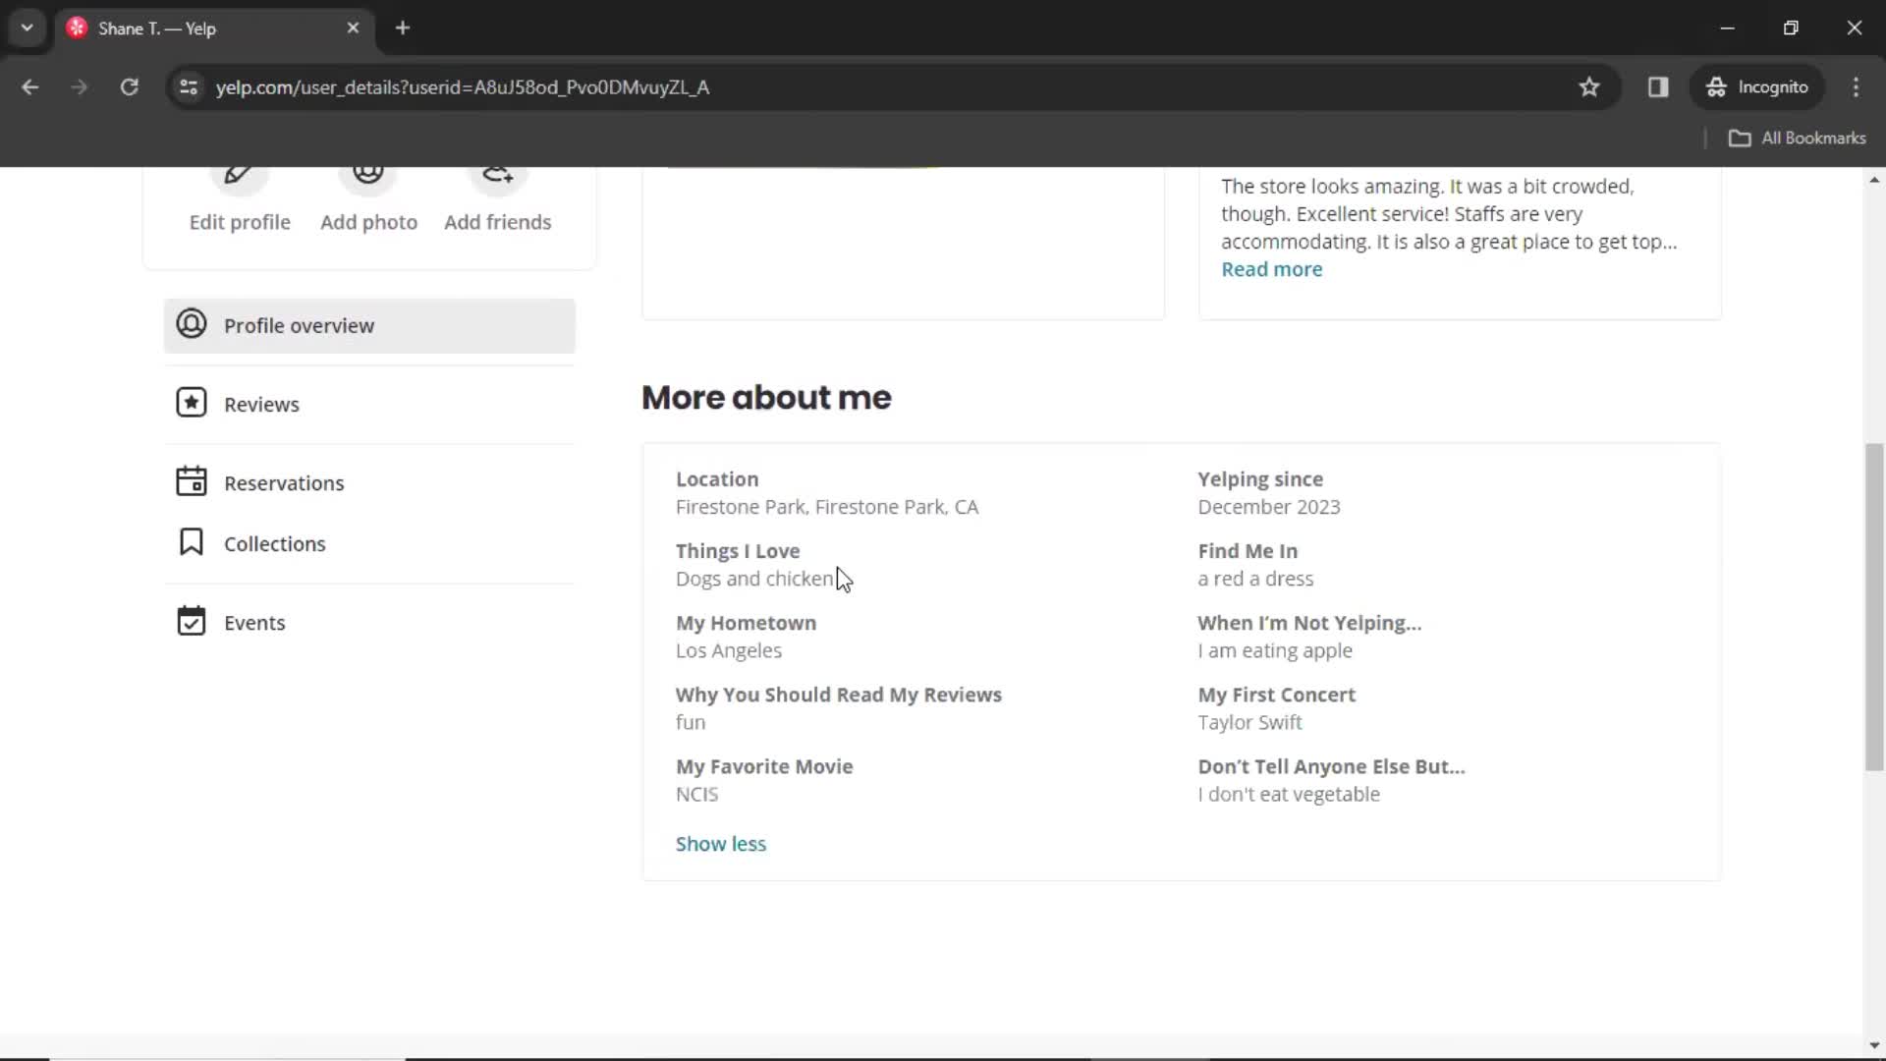Click the Edit profile label
The image size is (1886, 1061).
[x=240, y=223]
